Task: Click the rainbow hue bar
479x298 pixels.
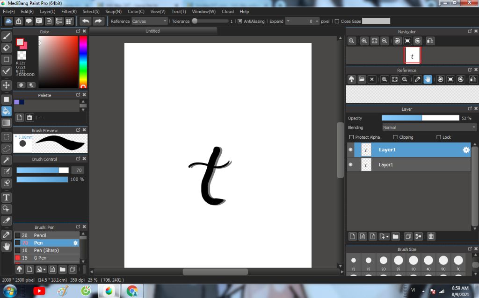Action: pos(83,62)
